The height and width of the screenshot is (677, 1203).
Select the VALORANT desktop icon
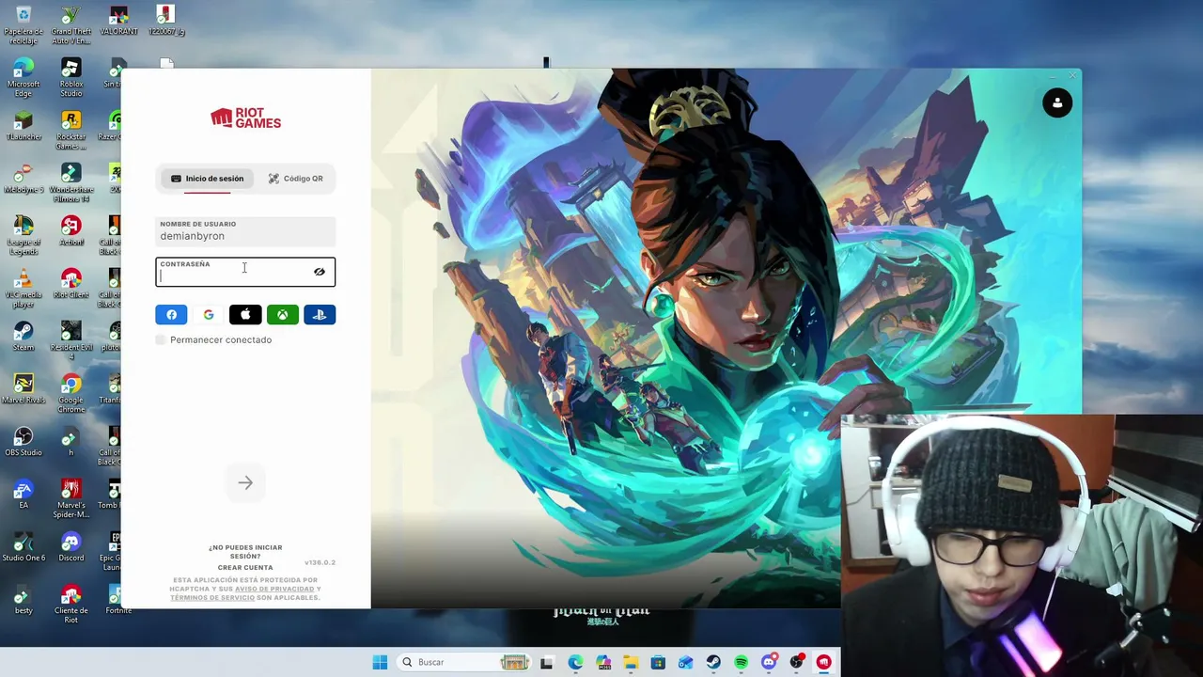tap(118, 21)
